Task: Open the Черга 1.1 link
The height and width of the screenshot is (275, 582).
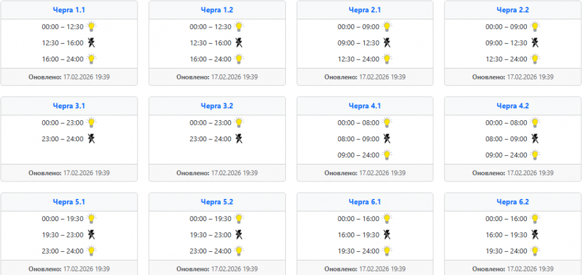Action: [x=69, y=10]
